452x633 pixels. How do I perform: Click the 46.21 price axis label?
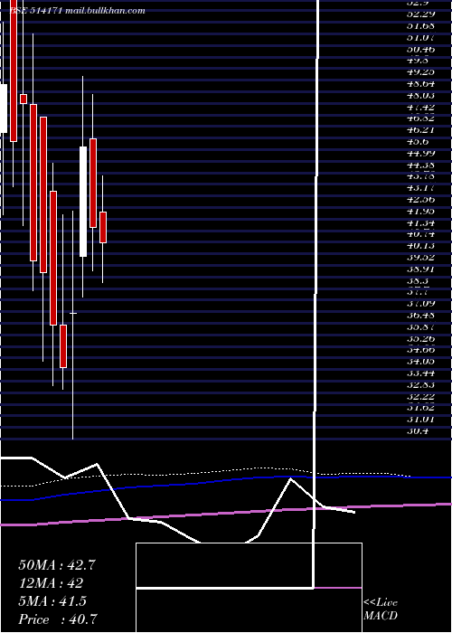coord(420,130)
